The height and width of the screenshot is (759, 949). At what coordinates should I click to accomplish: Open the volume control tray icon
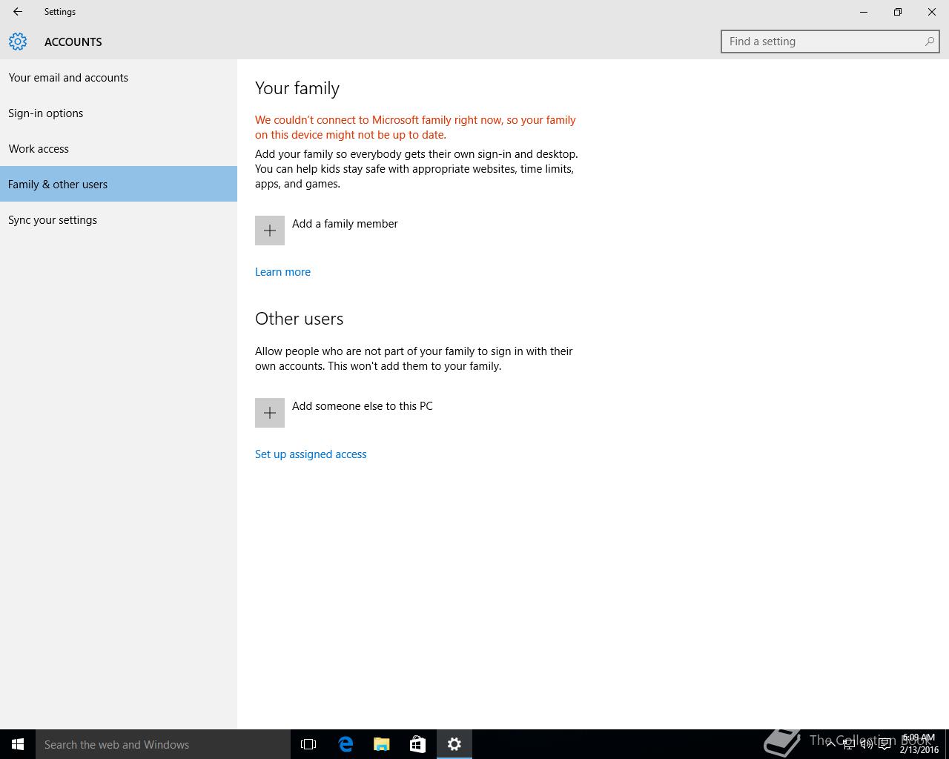tap(867, 744)
